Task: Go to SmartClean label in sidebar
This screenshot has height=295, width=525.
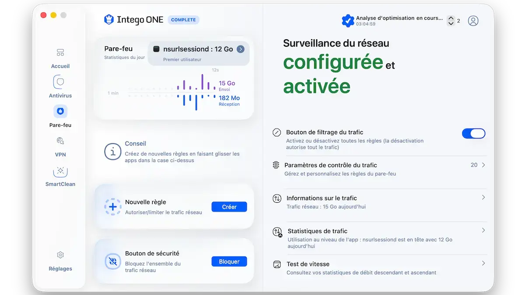Action: [60, 184]
